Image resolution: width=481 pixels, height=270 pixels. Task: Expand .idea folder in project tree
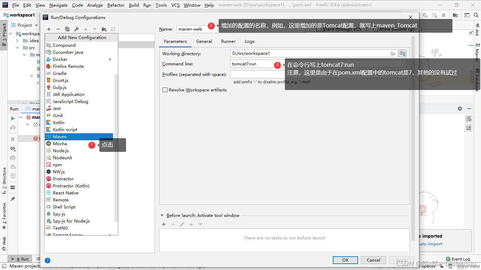[x=17, y=41]
